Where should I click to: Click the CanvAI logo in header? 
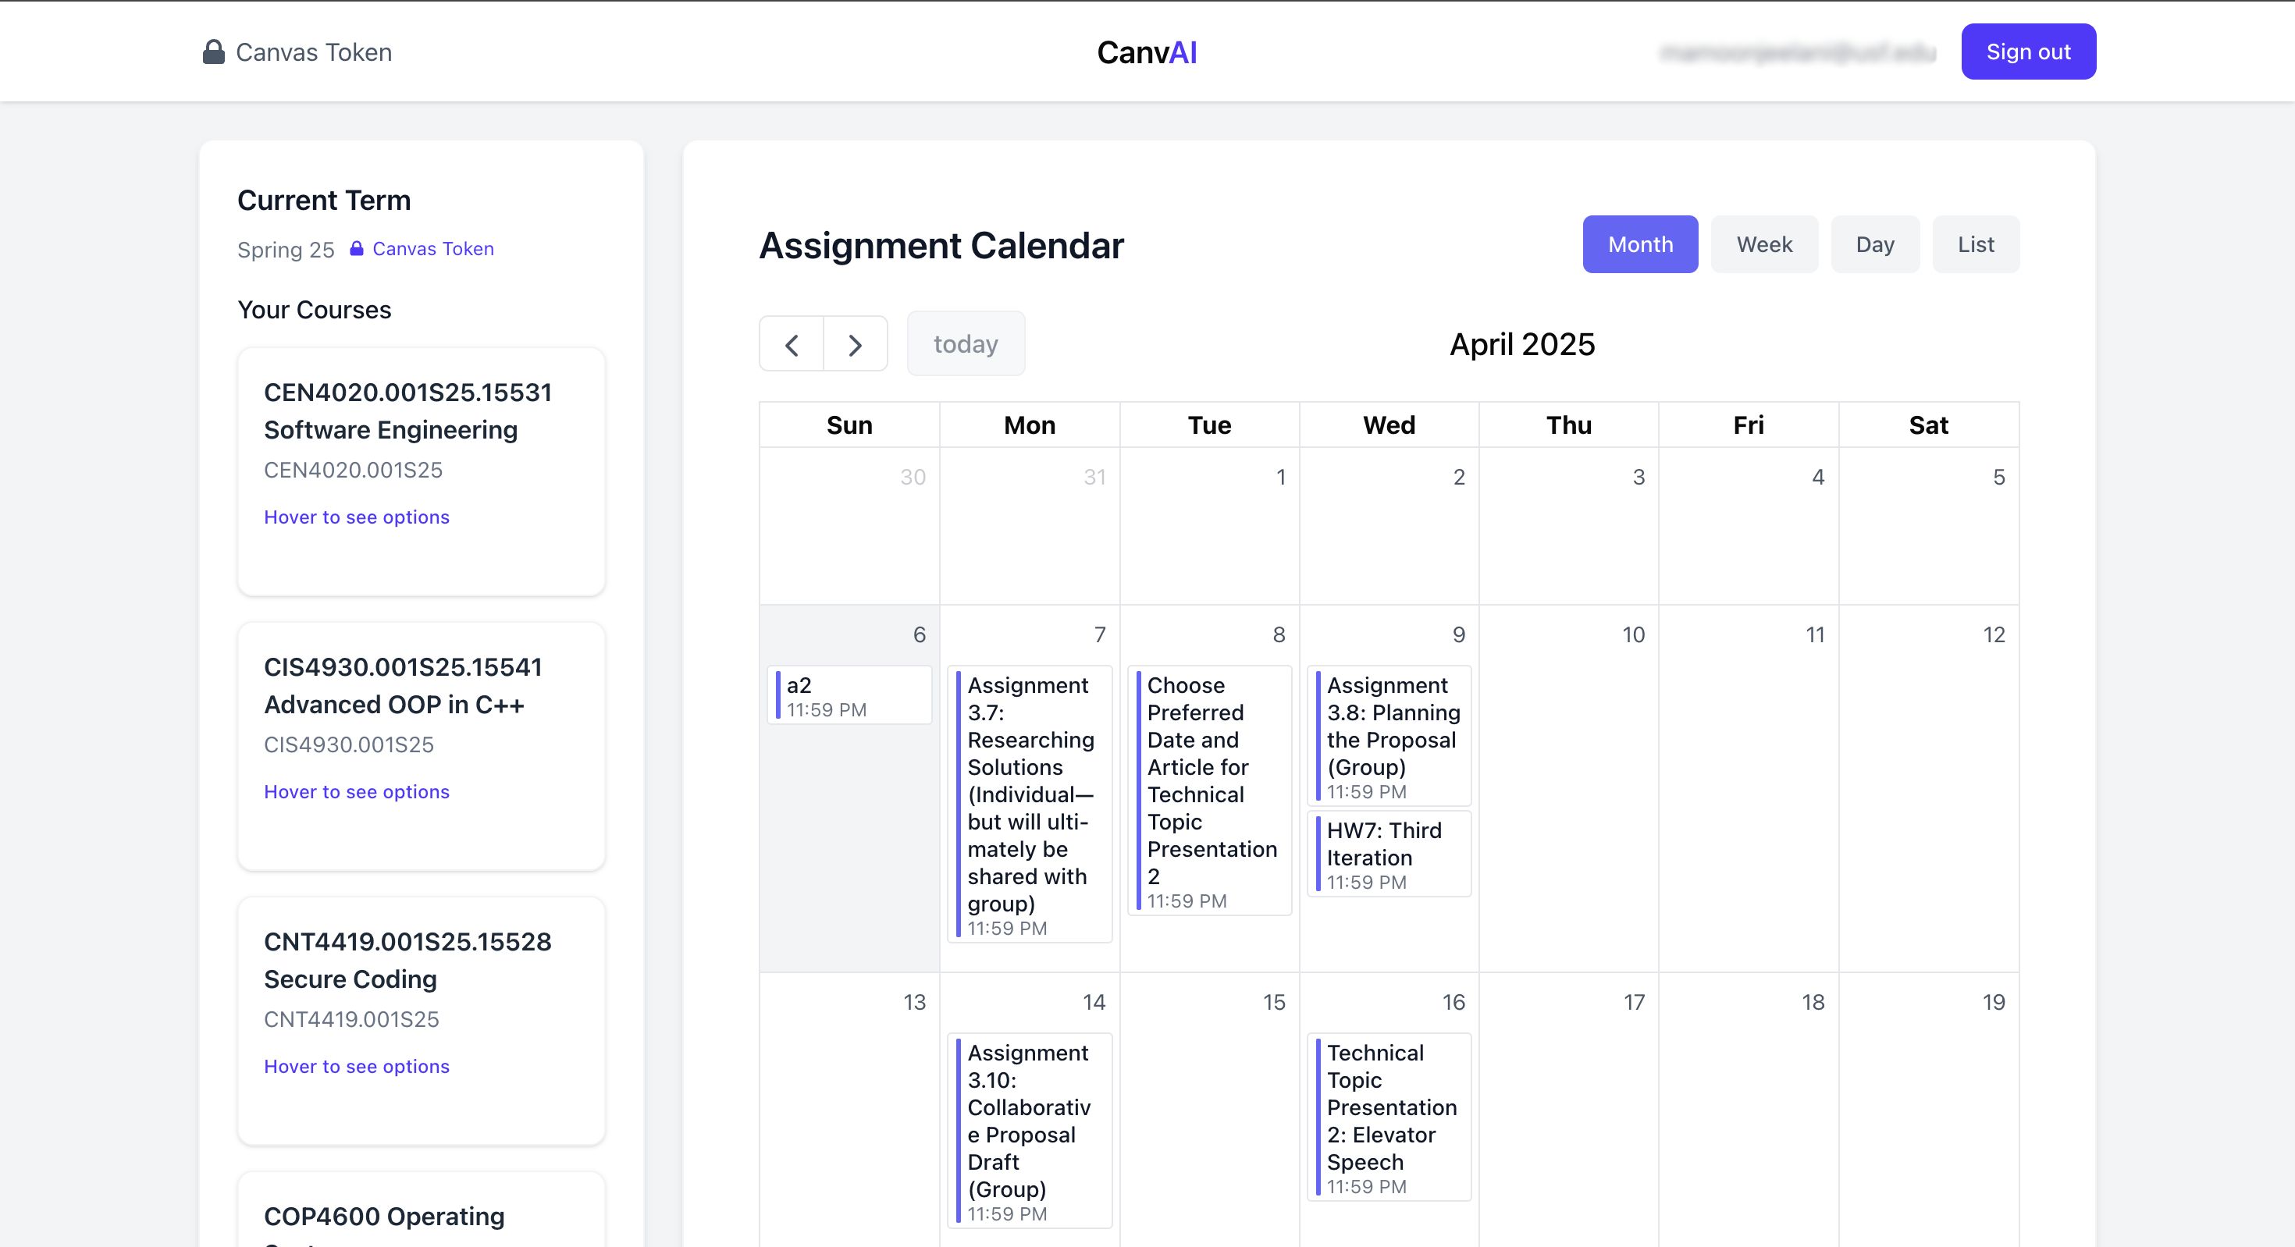(x=1147, y=52)
